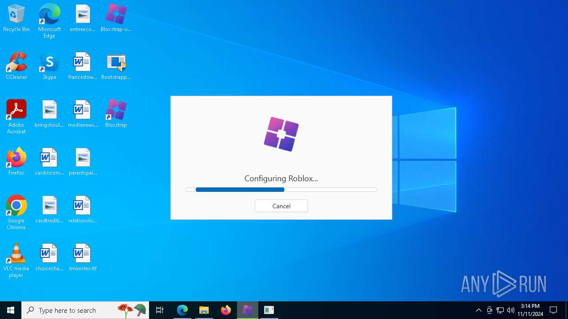Image resolution: width=568 pixels, height=319 pixels.
Task: Open network status tray icon
Action: [500, 310]
